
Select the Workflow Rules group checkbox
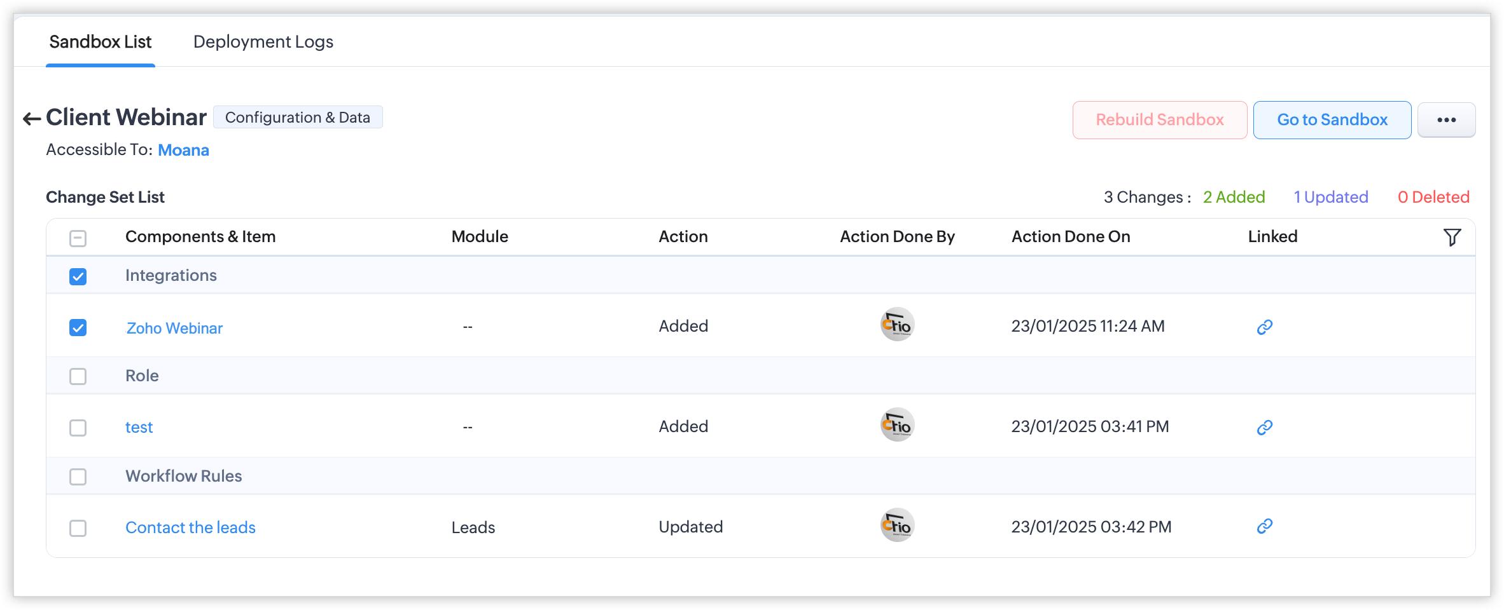(x=78, y=477)
